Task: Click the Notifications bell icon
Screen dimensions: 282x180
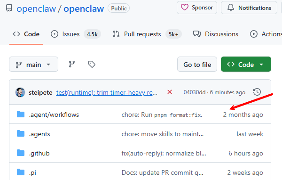Action: point(231,8)
